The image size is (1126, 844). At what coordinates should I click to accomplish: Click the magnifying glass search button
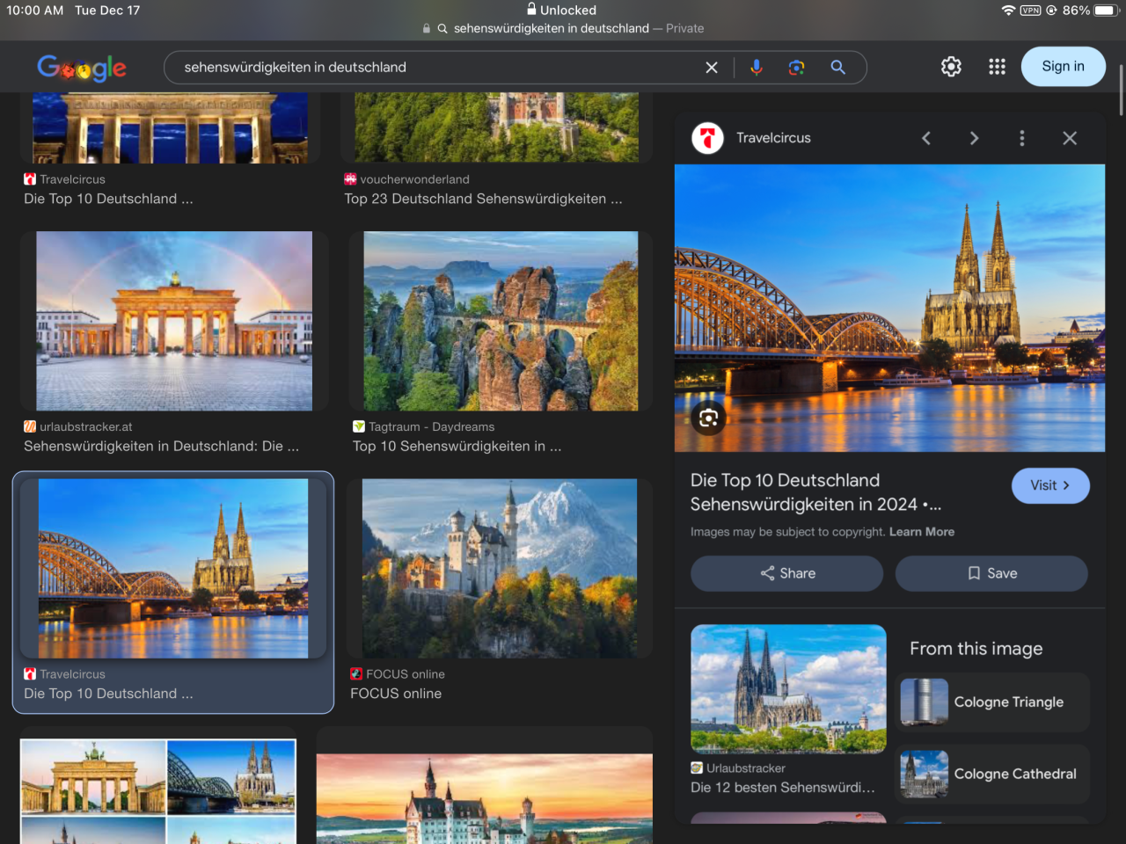coord(837,68)
